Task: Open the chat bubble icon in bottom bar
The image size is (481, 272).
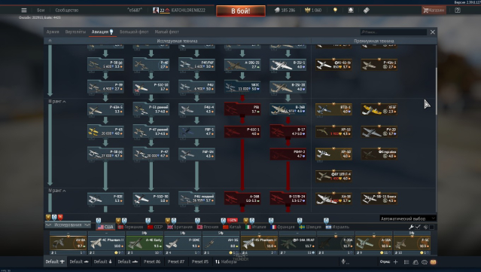Action: [425, 262]
